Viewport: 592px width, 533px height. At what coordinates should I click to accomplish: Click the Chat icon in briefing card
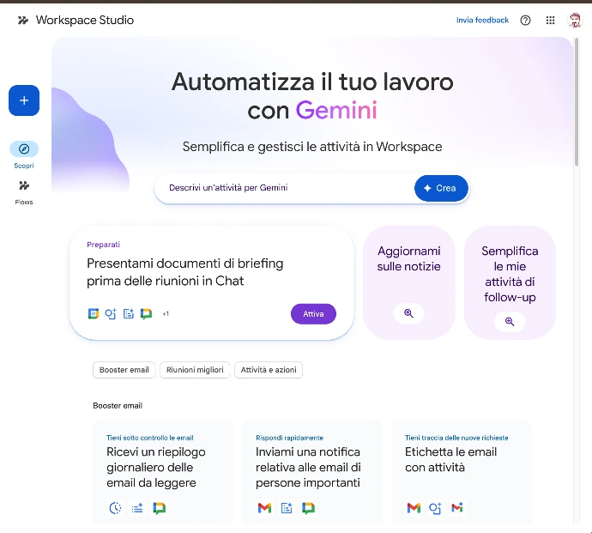coord(146,313)
